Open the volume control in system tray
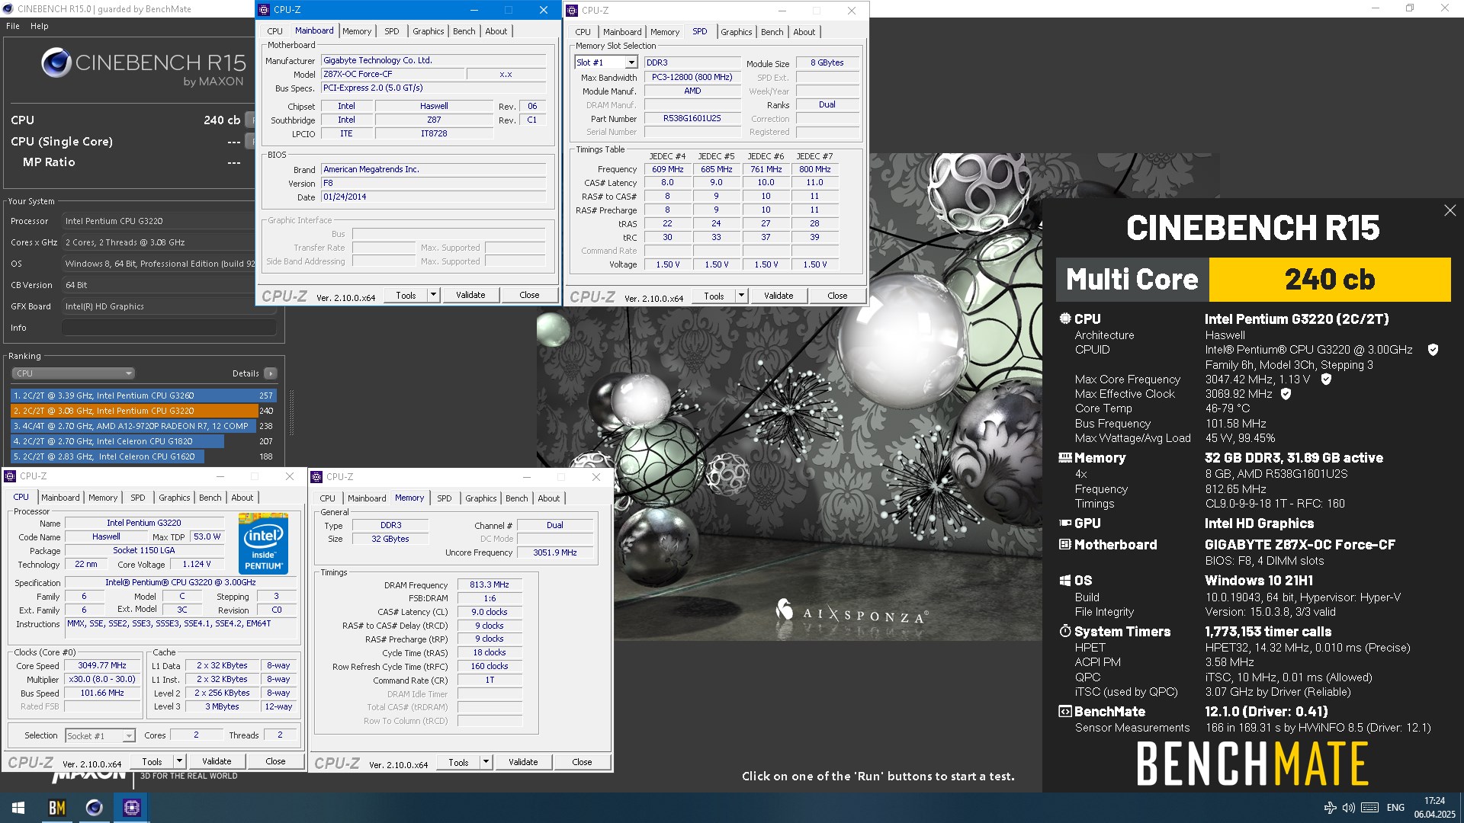Image resolution: width=1464 pixels, height=823 pixels. pos(1348,808)
